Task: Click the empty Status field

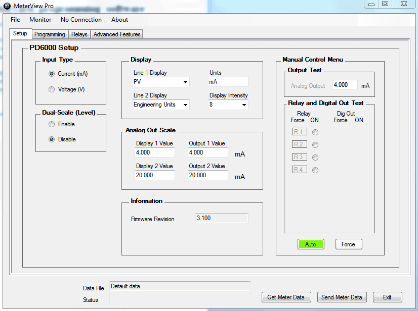Action: point(180,298)
